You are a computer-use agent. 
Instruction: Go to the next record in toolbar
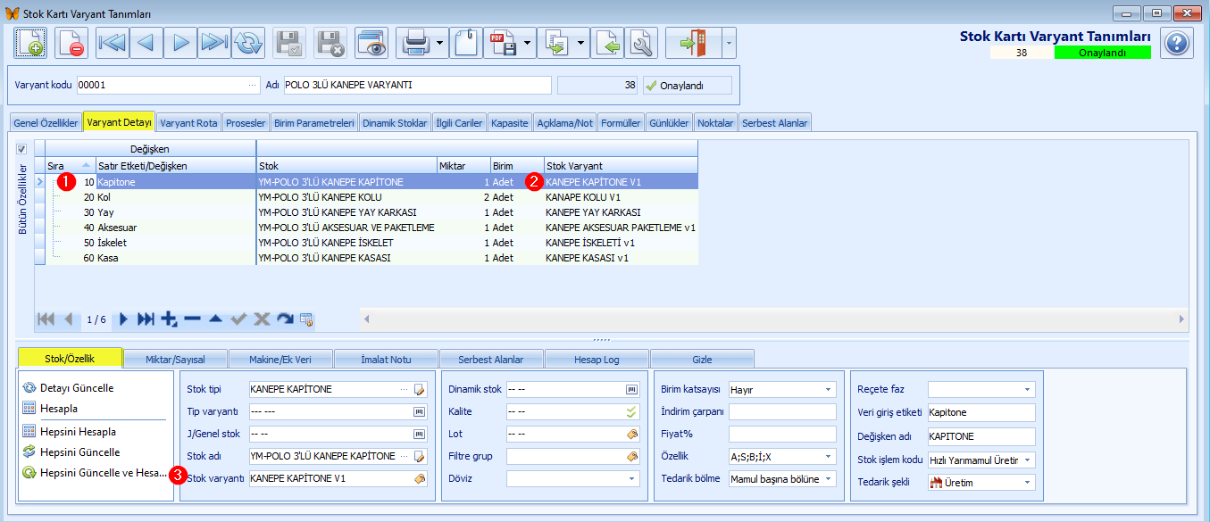coord(180,43)
